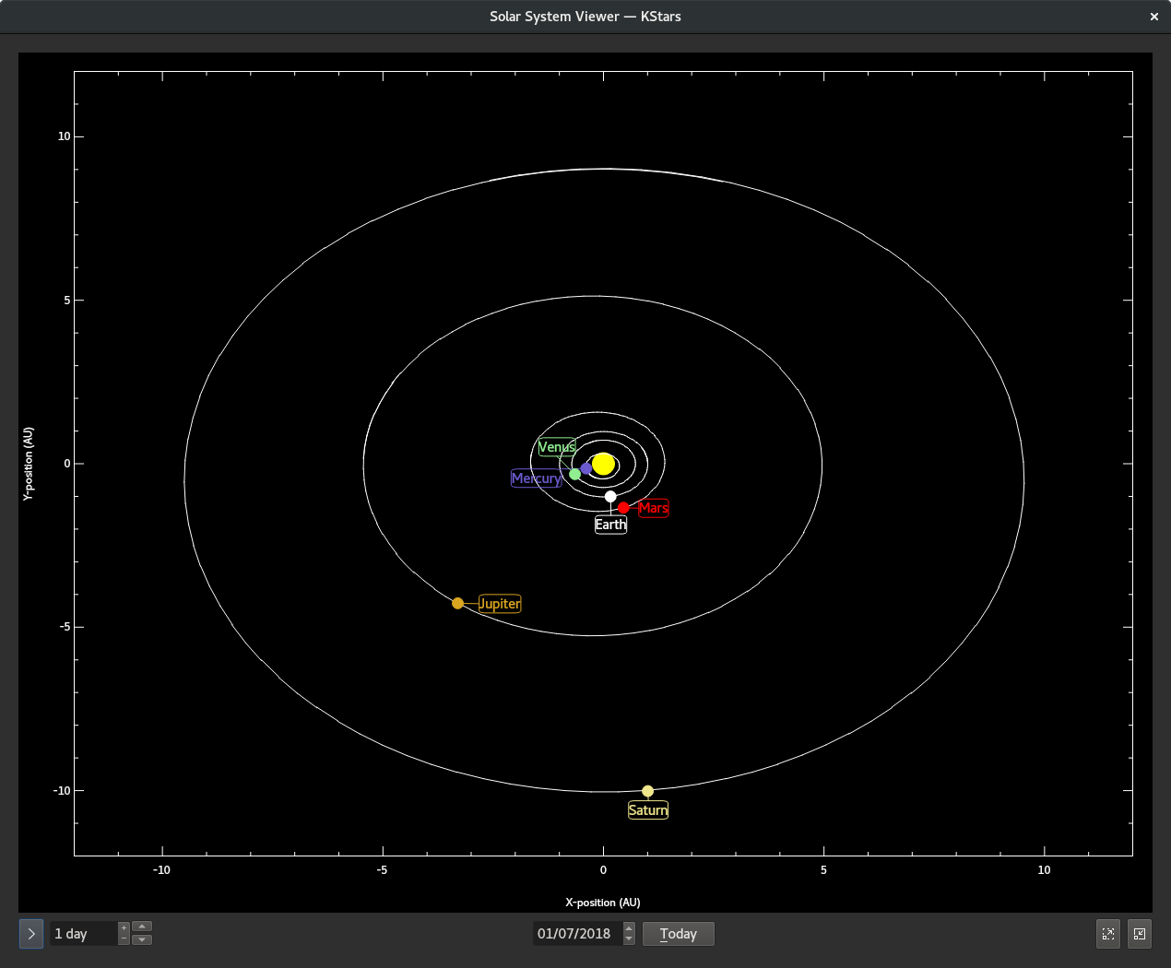Advance the date with the up spinner arrow
Screen dimensions: 1171x968
point(629,928)
